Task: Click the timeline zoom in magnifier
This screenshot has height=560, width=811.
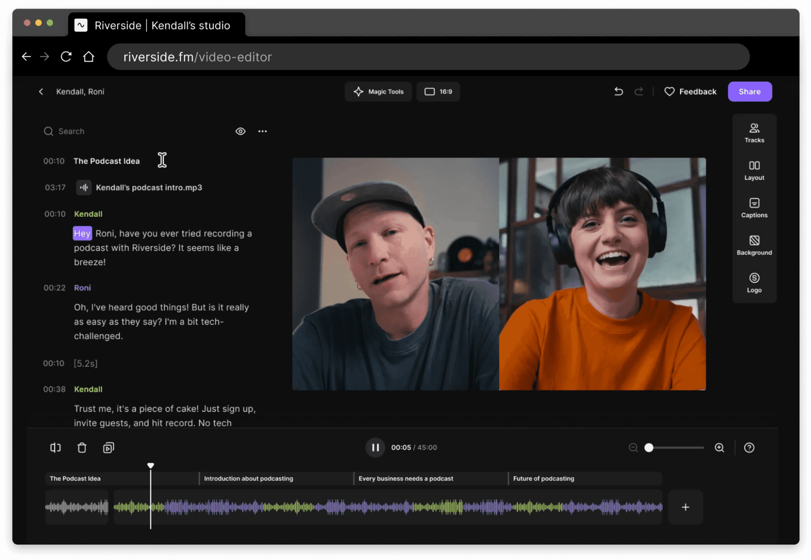Action: (719, 447)
